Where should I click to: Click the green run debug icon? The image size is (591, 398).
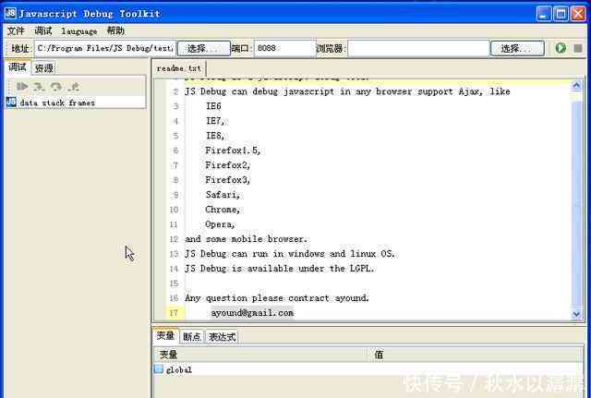pyautogui.click(x=561, y=48)
